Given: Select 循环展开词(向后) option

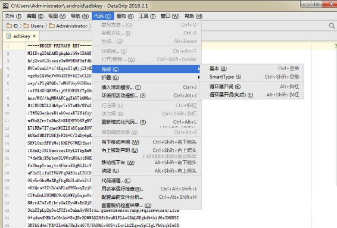Looking at the screenshot, I should pyautogui.click(x=252, y=95).
